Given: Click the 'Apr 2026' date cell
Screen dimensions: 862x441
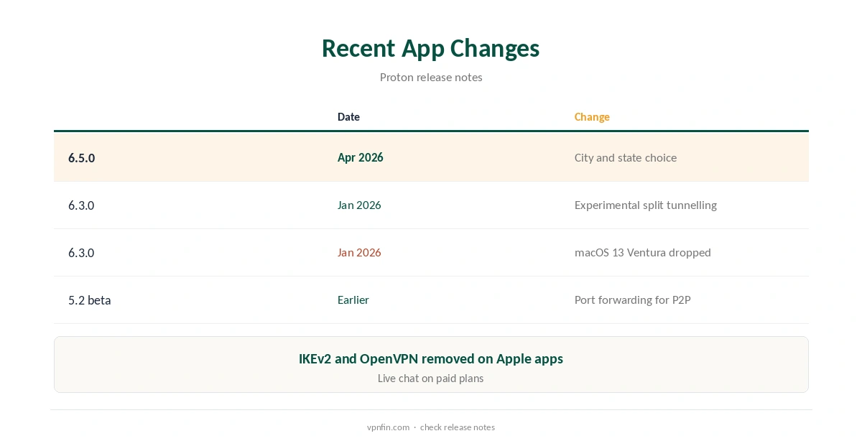Looking at the screenshot, I should click(x=360, y=157).
